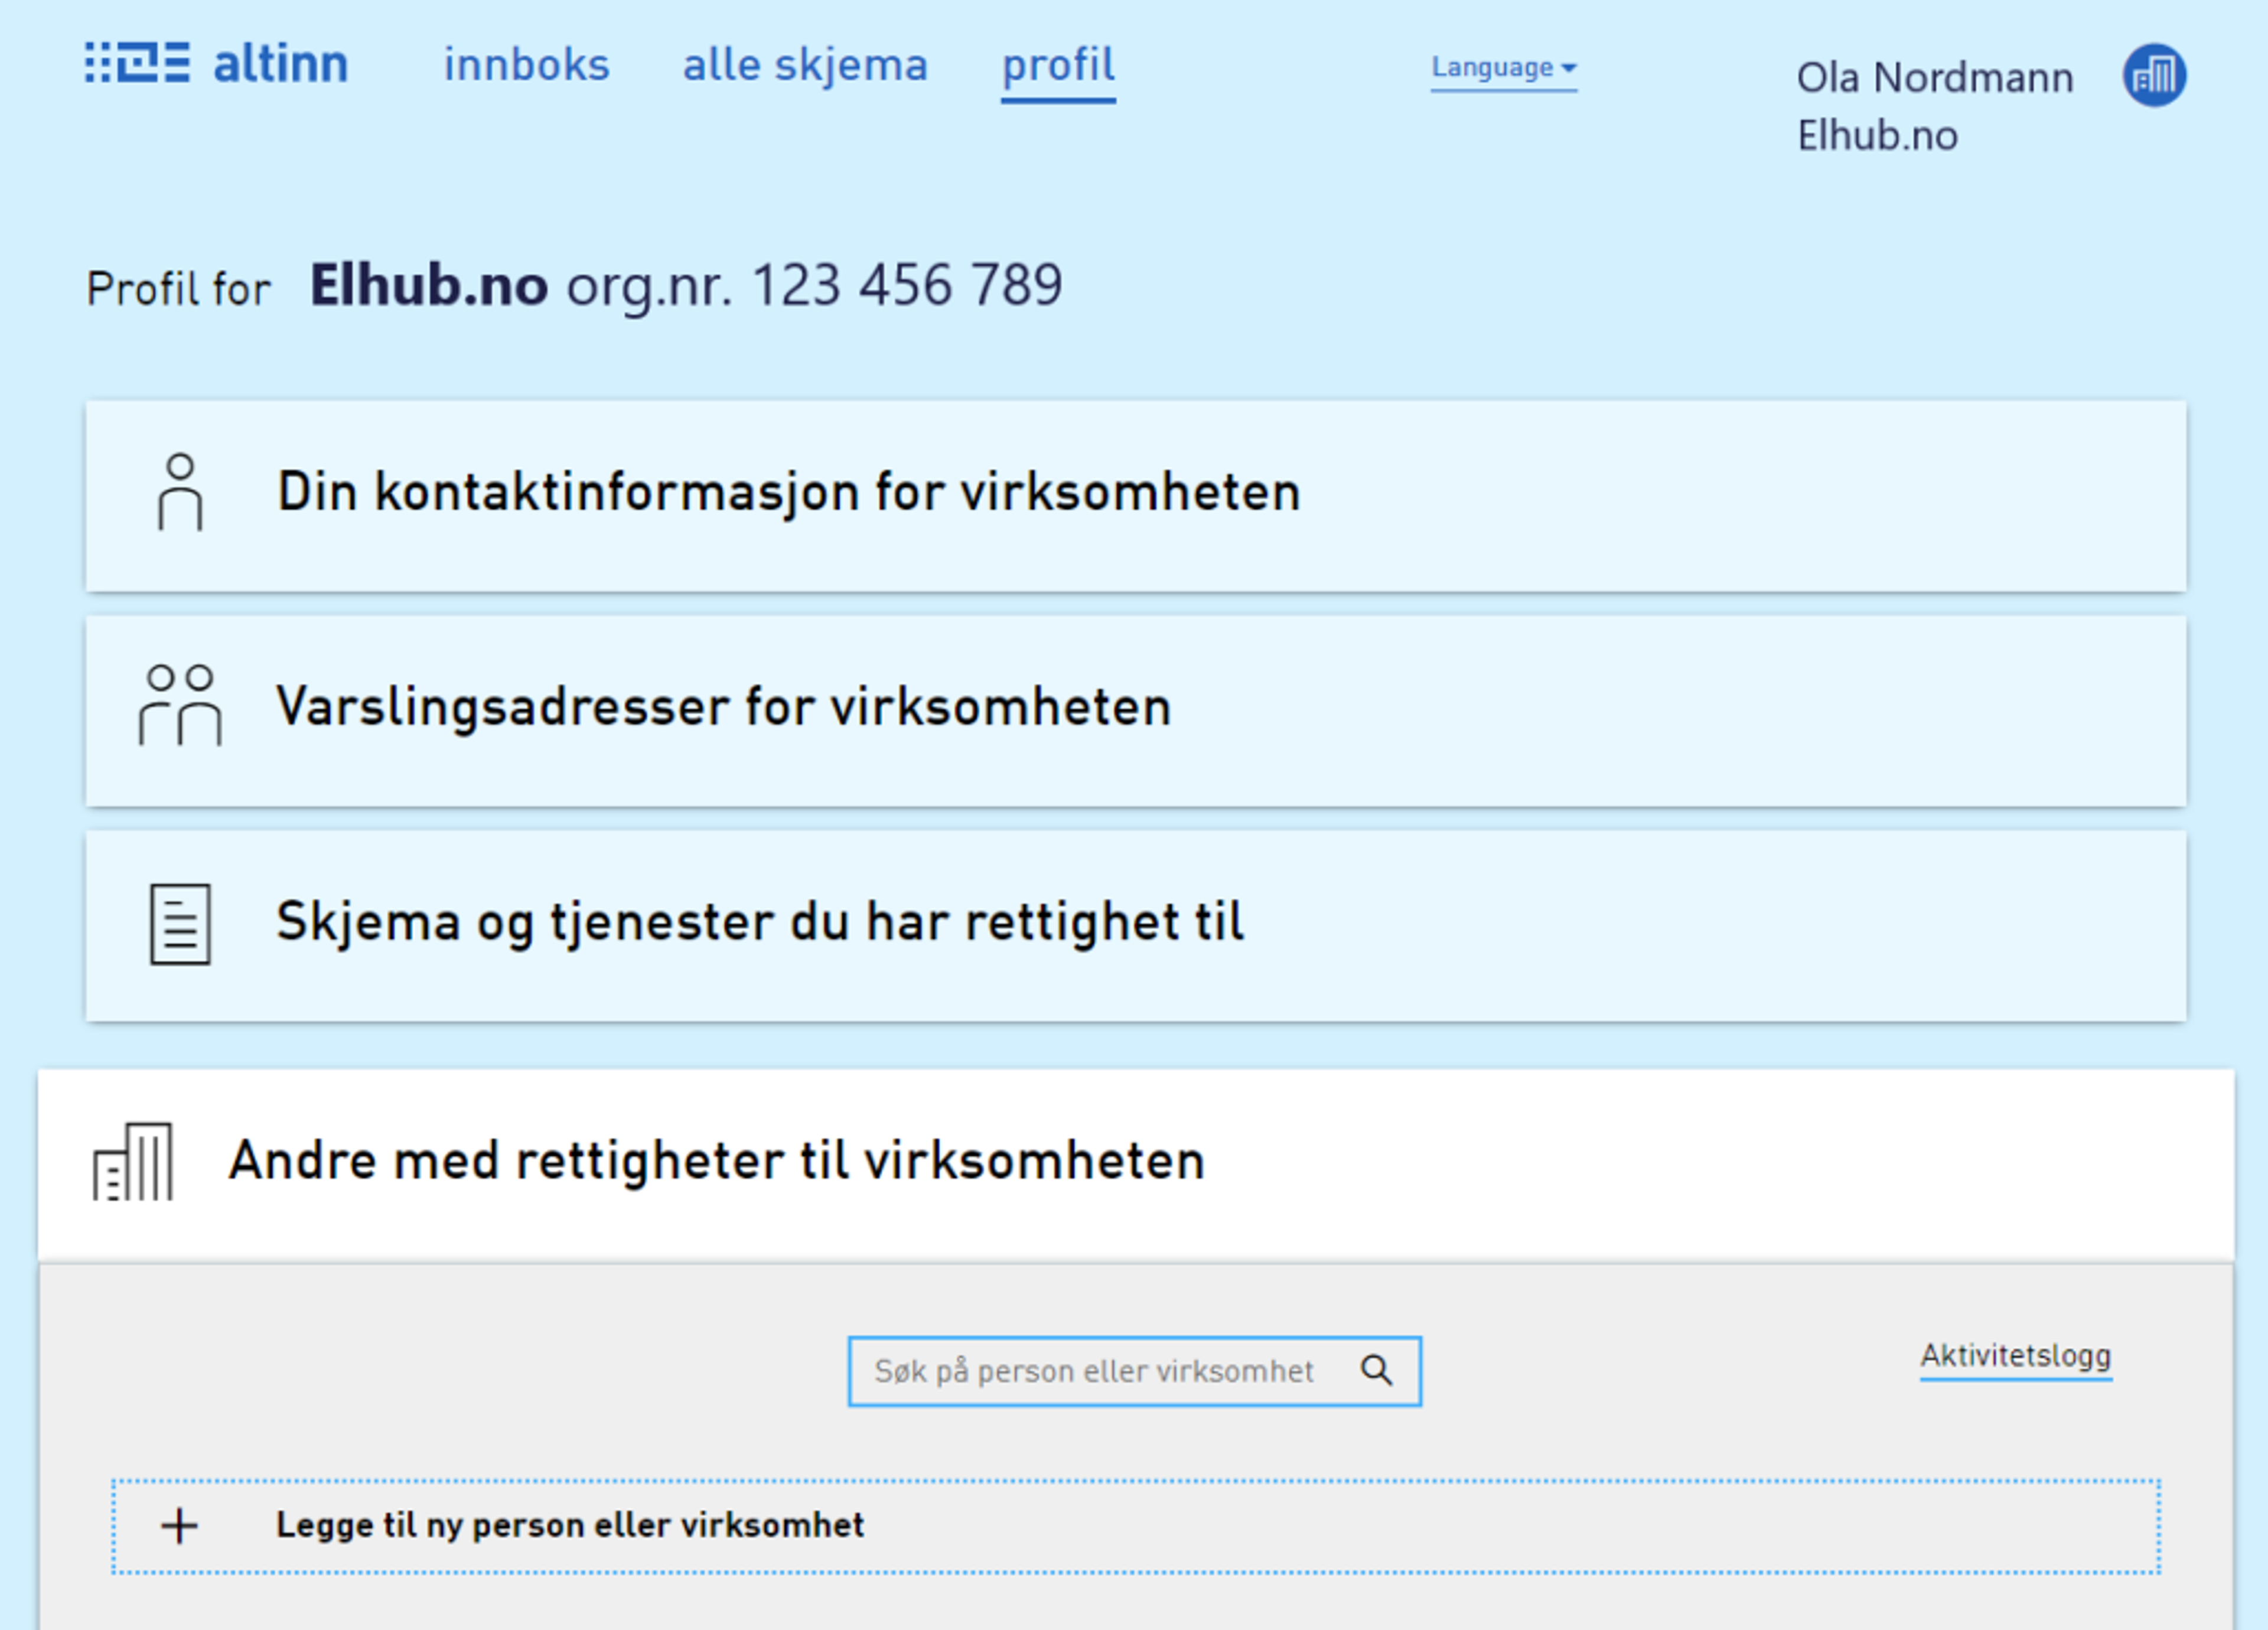Click the single person contact icon
The width and height of the screenshot is (2268, 1630).
180,492
